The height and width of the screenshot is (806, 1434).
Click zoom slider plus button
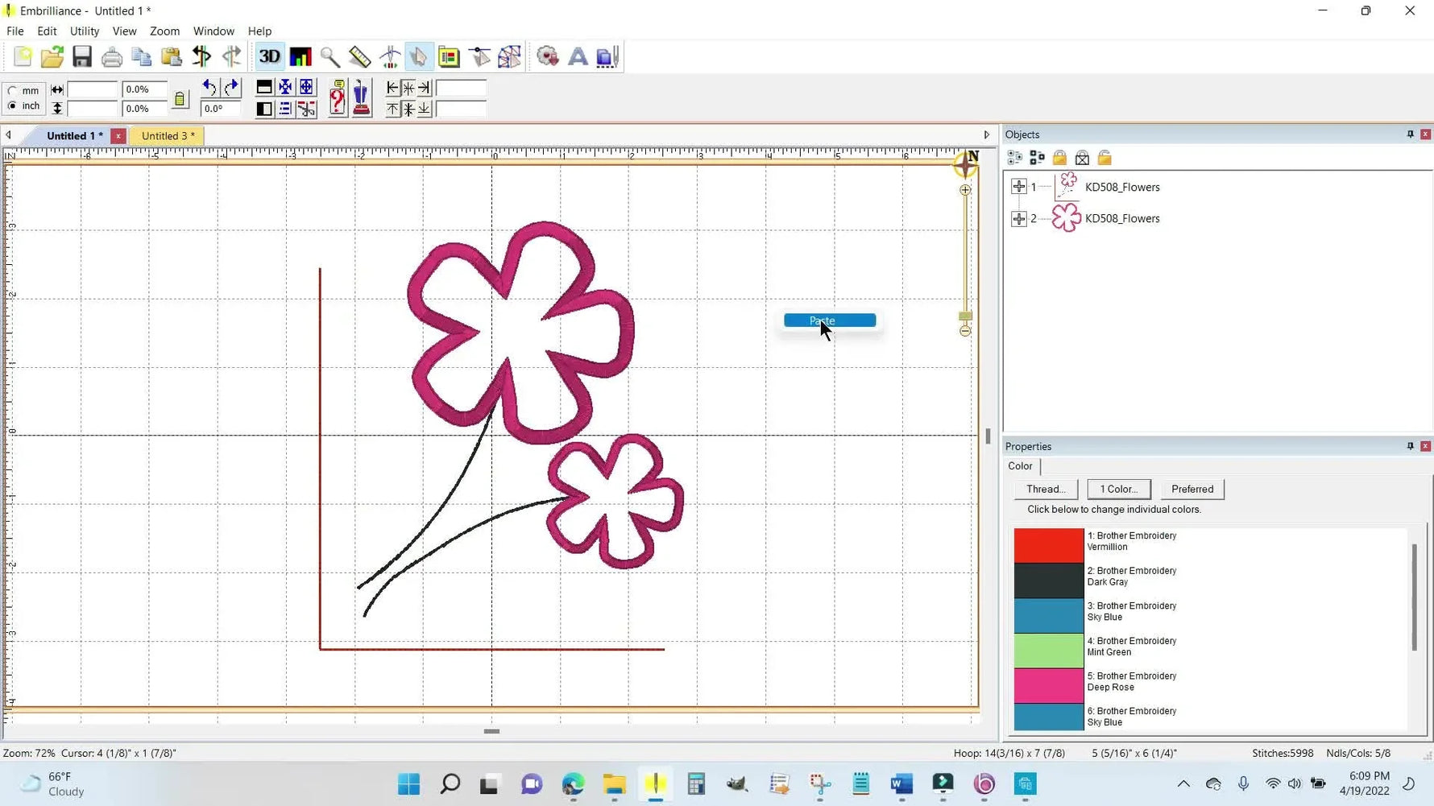(x=965, y=190)
